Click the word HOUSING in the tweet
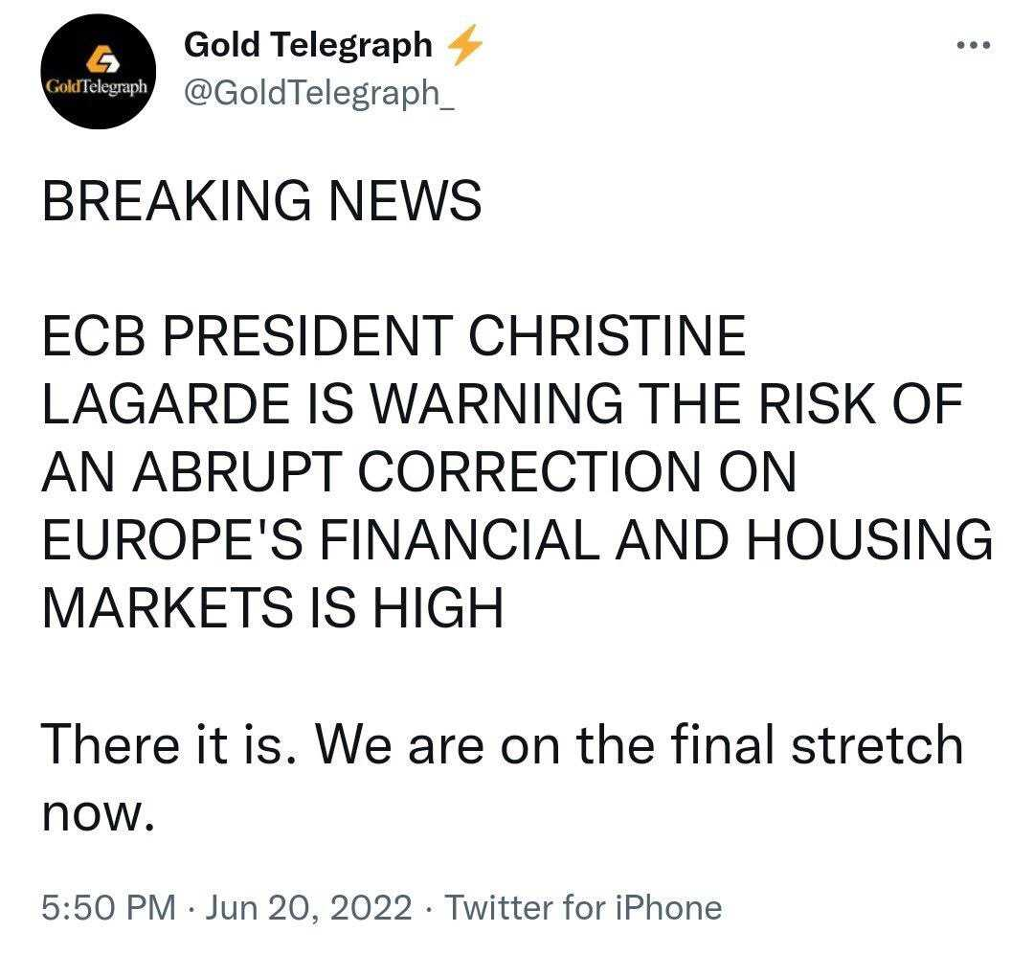This screenshot has width=1034, height=955. [x=869, y=539]
